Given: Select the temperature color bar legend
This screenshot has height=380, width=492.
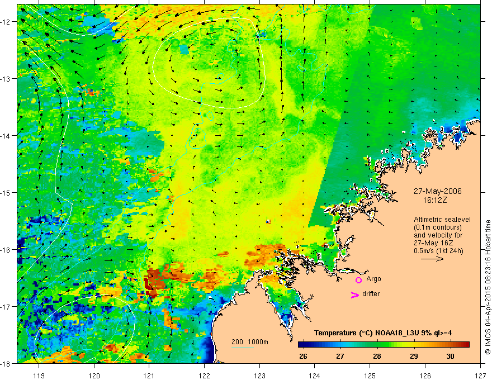Looking at the screenshot, I should 384,345.
